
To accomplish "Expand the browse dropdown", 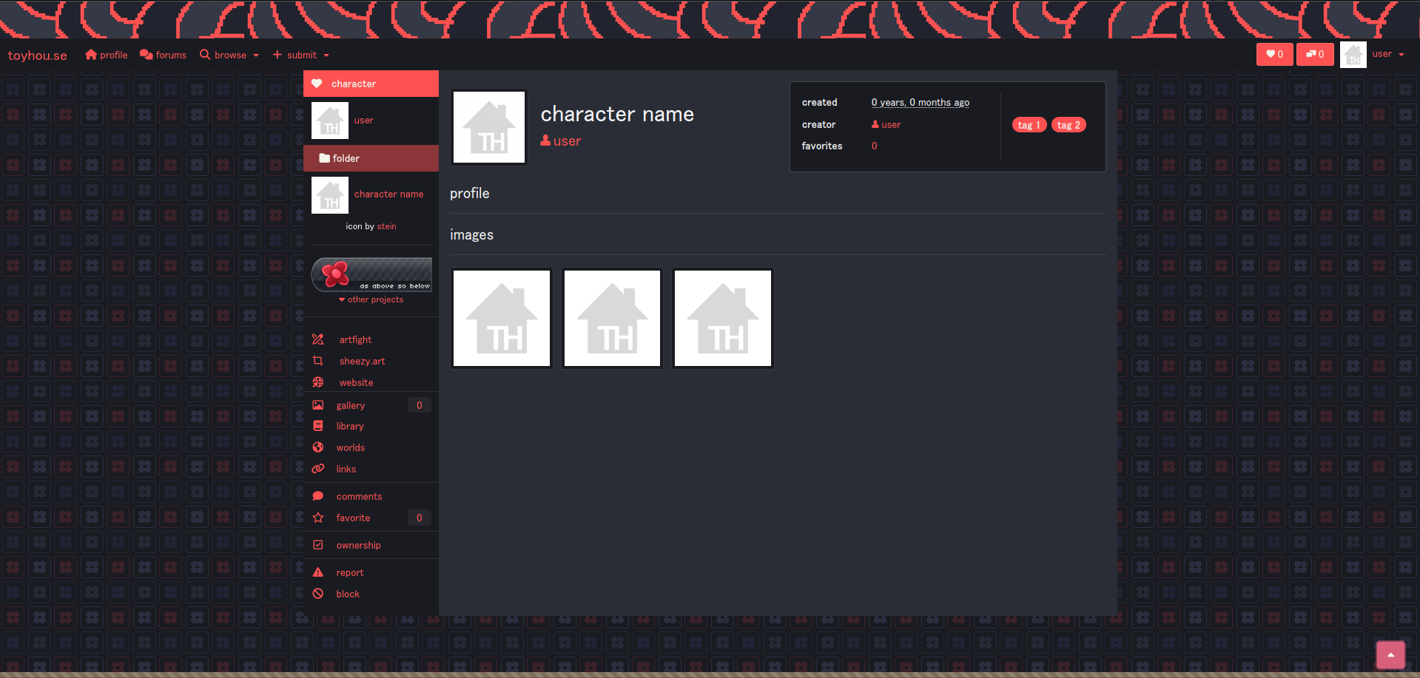I will pos(229,54).
